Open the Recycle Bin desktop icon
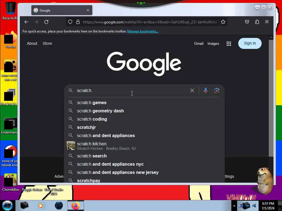Image resolution: width=282 pixels, height=211 pixels. click(x=10, y=10)
